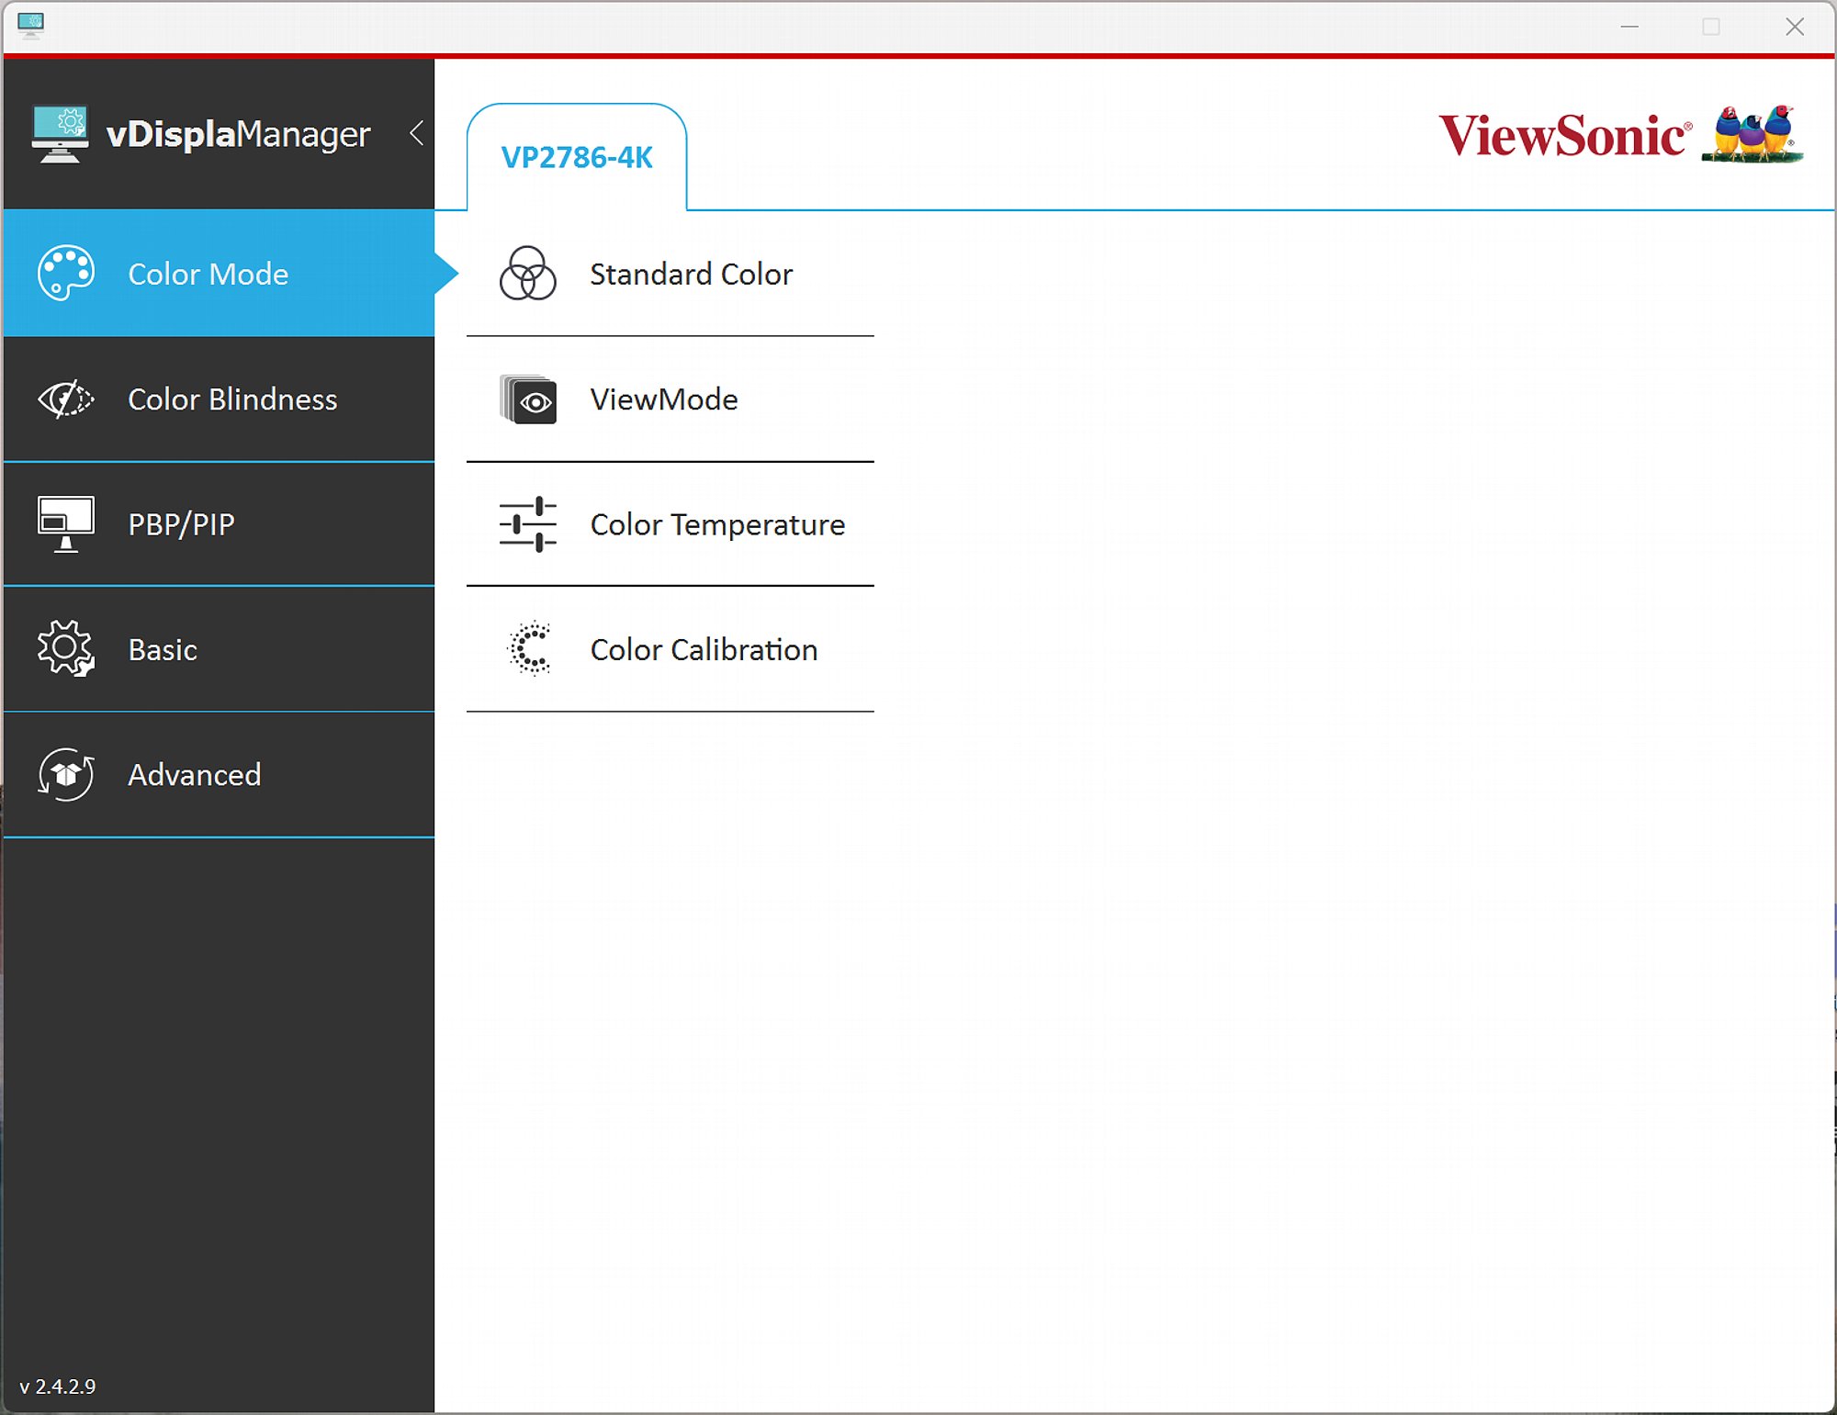The image size is (1837, 1415).
Task: Click the Color Mode palette icon
Action: click(x=65, y=273)
